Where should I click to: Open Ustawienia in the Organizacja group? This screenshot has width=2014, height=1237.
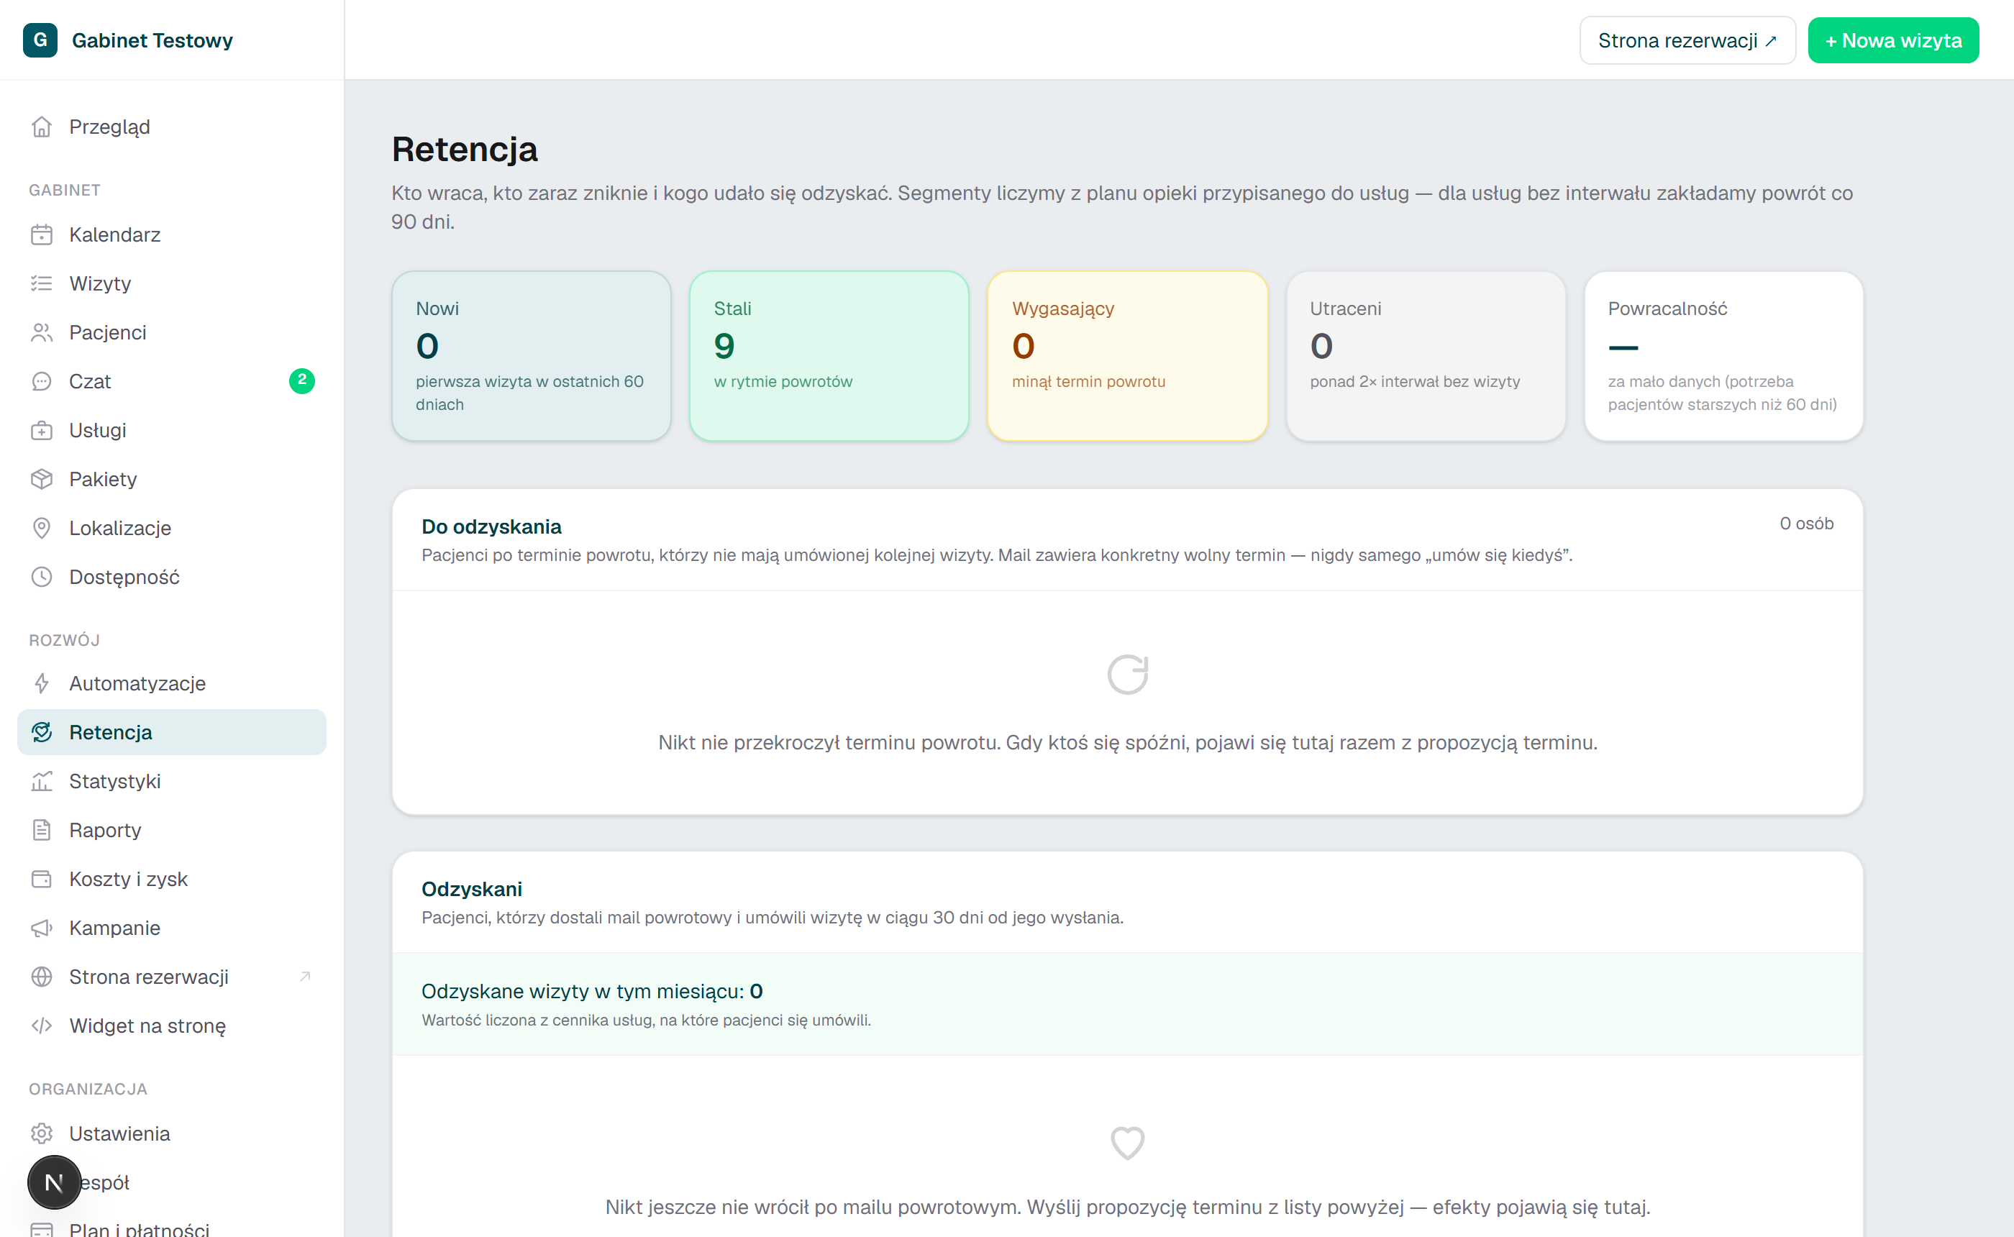click(x=172, y=1134)
